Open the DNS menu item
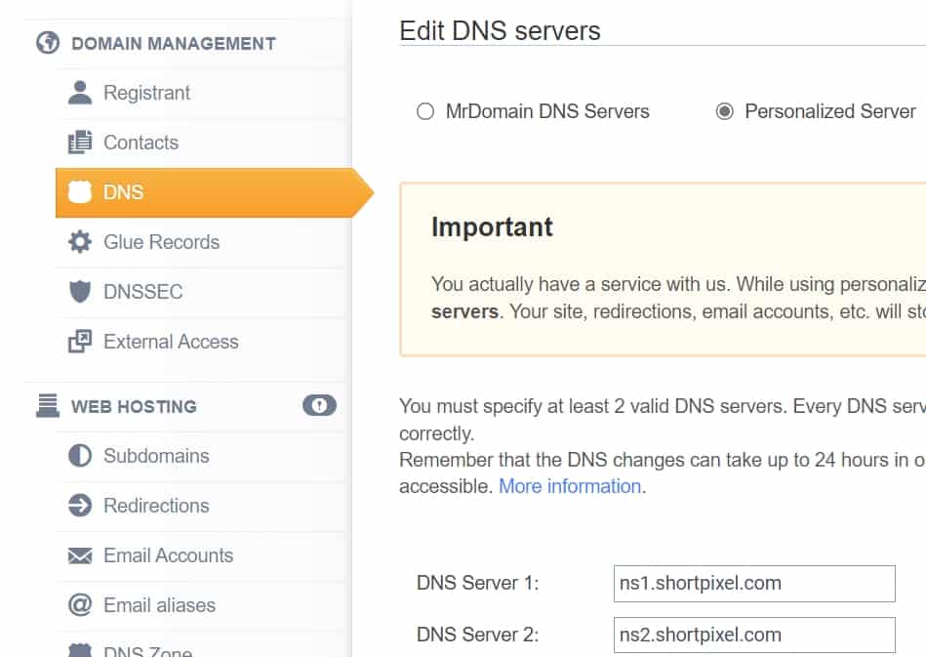Screen dimensions: 926x657 point(123,192)
